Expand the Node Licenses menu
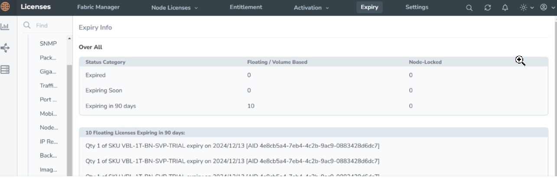This screenshot has width=557, height=178. pyautogui.click(x=175, y=8)
